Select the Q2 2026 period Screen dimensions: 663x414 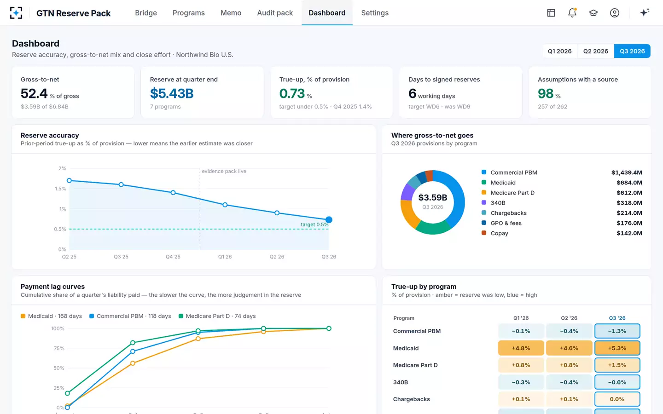[x=596, y=51]
